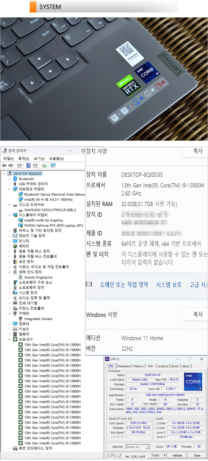Click the Intel Core i9 logo in CPU-Z
Viewport: 208px width, 461px height.
tap(193, 382)
